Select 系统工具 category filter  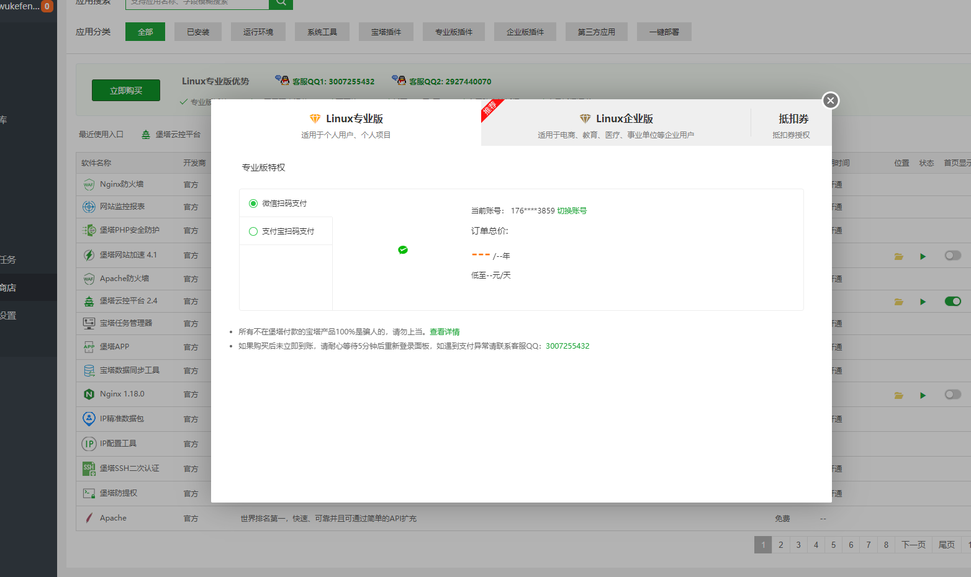[x=322, y=32]
